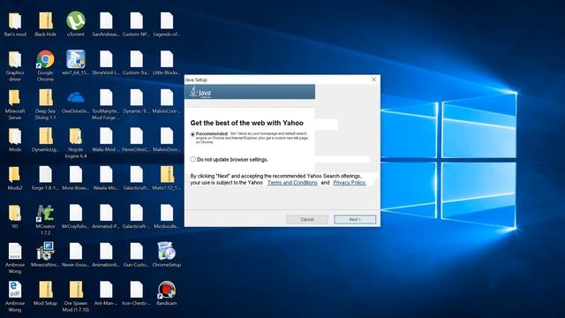Viewport: 565px width, 318px height.
Task: Launch the Bandicam shortcut
Action: [166, 293]
